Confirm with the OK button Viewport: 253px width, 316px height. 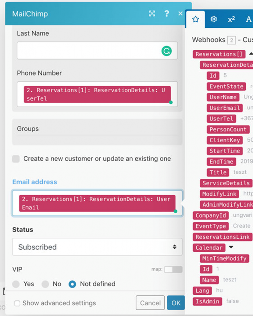pos(176,303)
